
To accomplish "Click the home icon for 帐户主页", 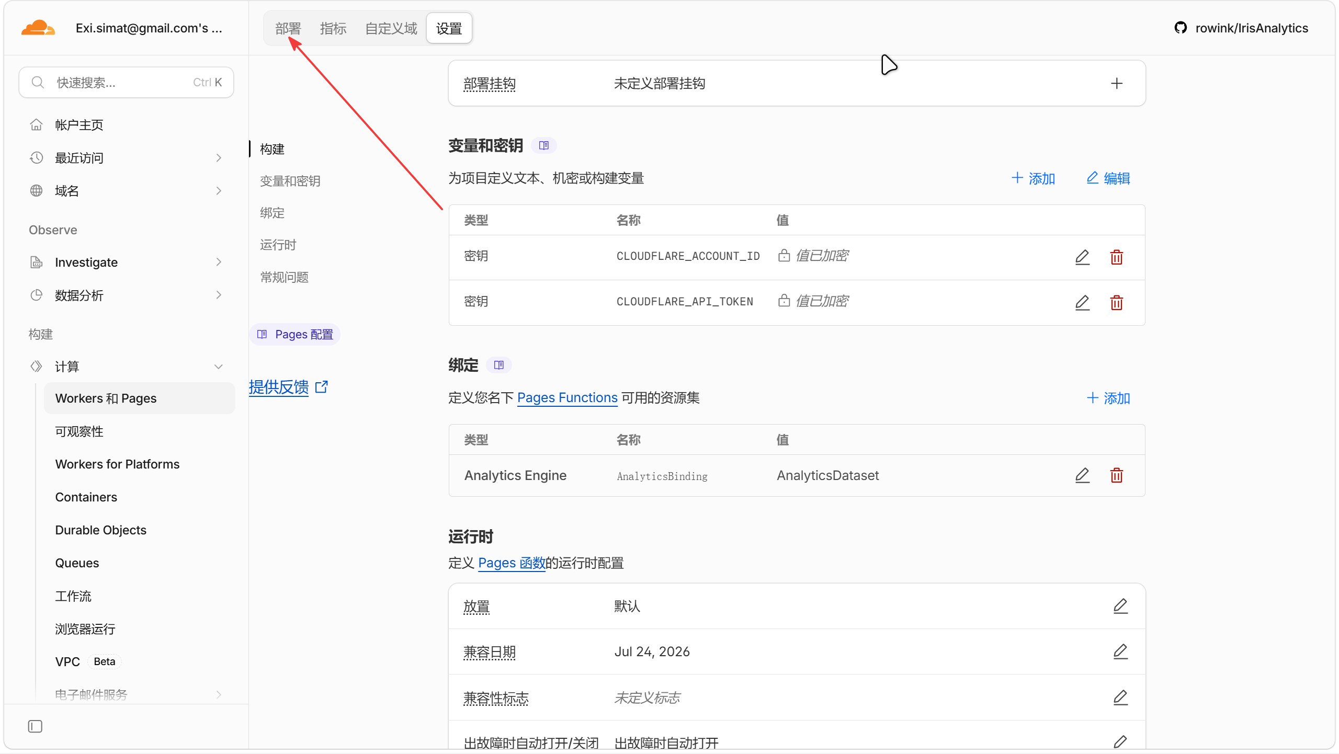I will (36, 124).
